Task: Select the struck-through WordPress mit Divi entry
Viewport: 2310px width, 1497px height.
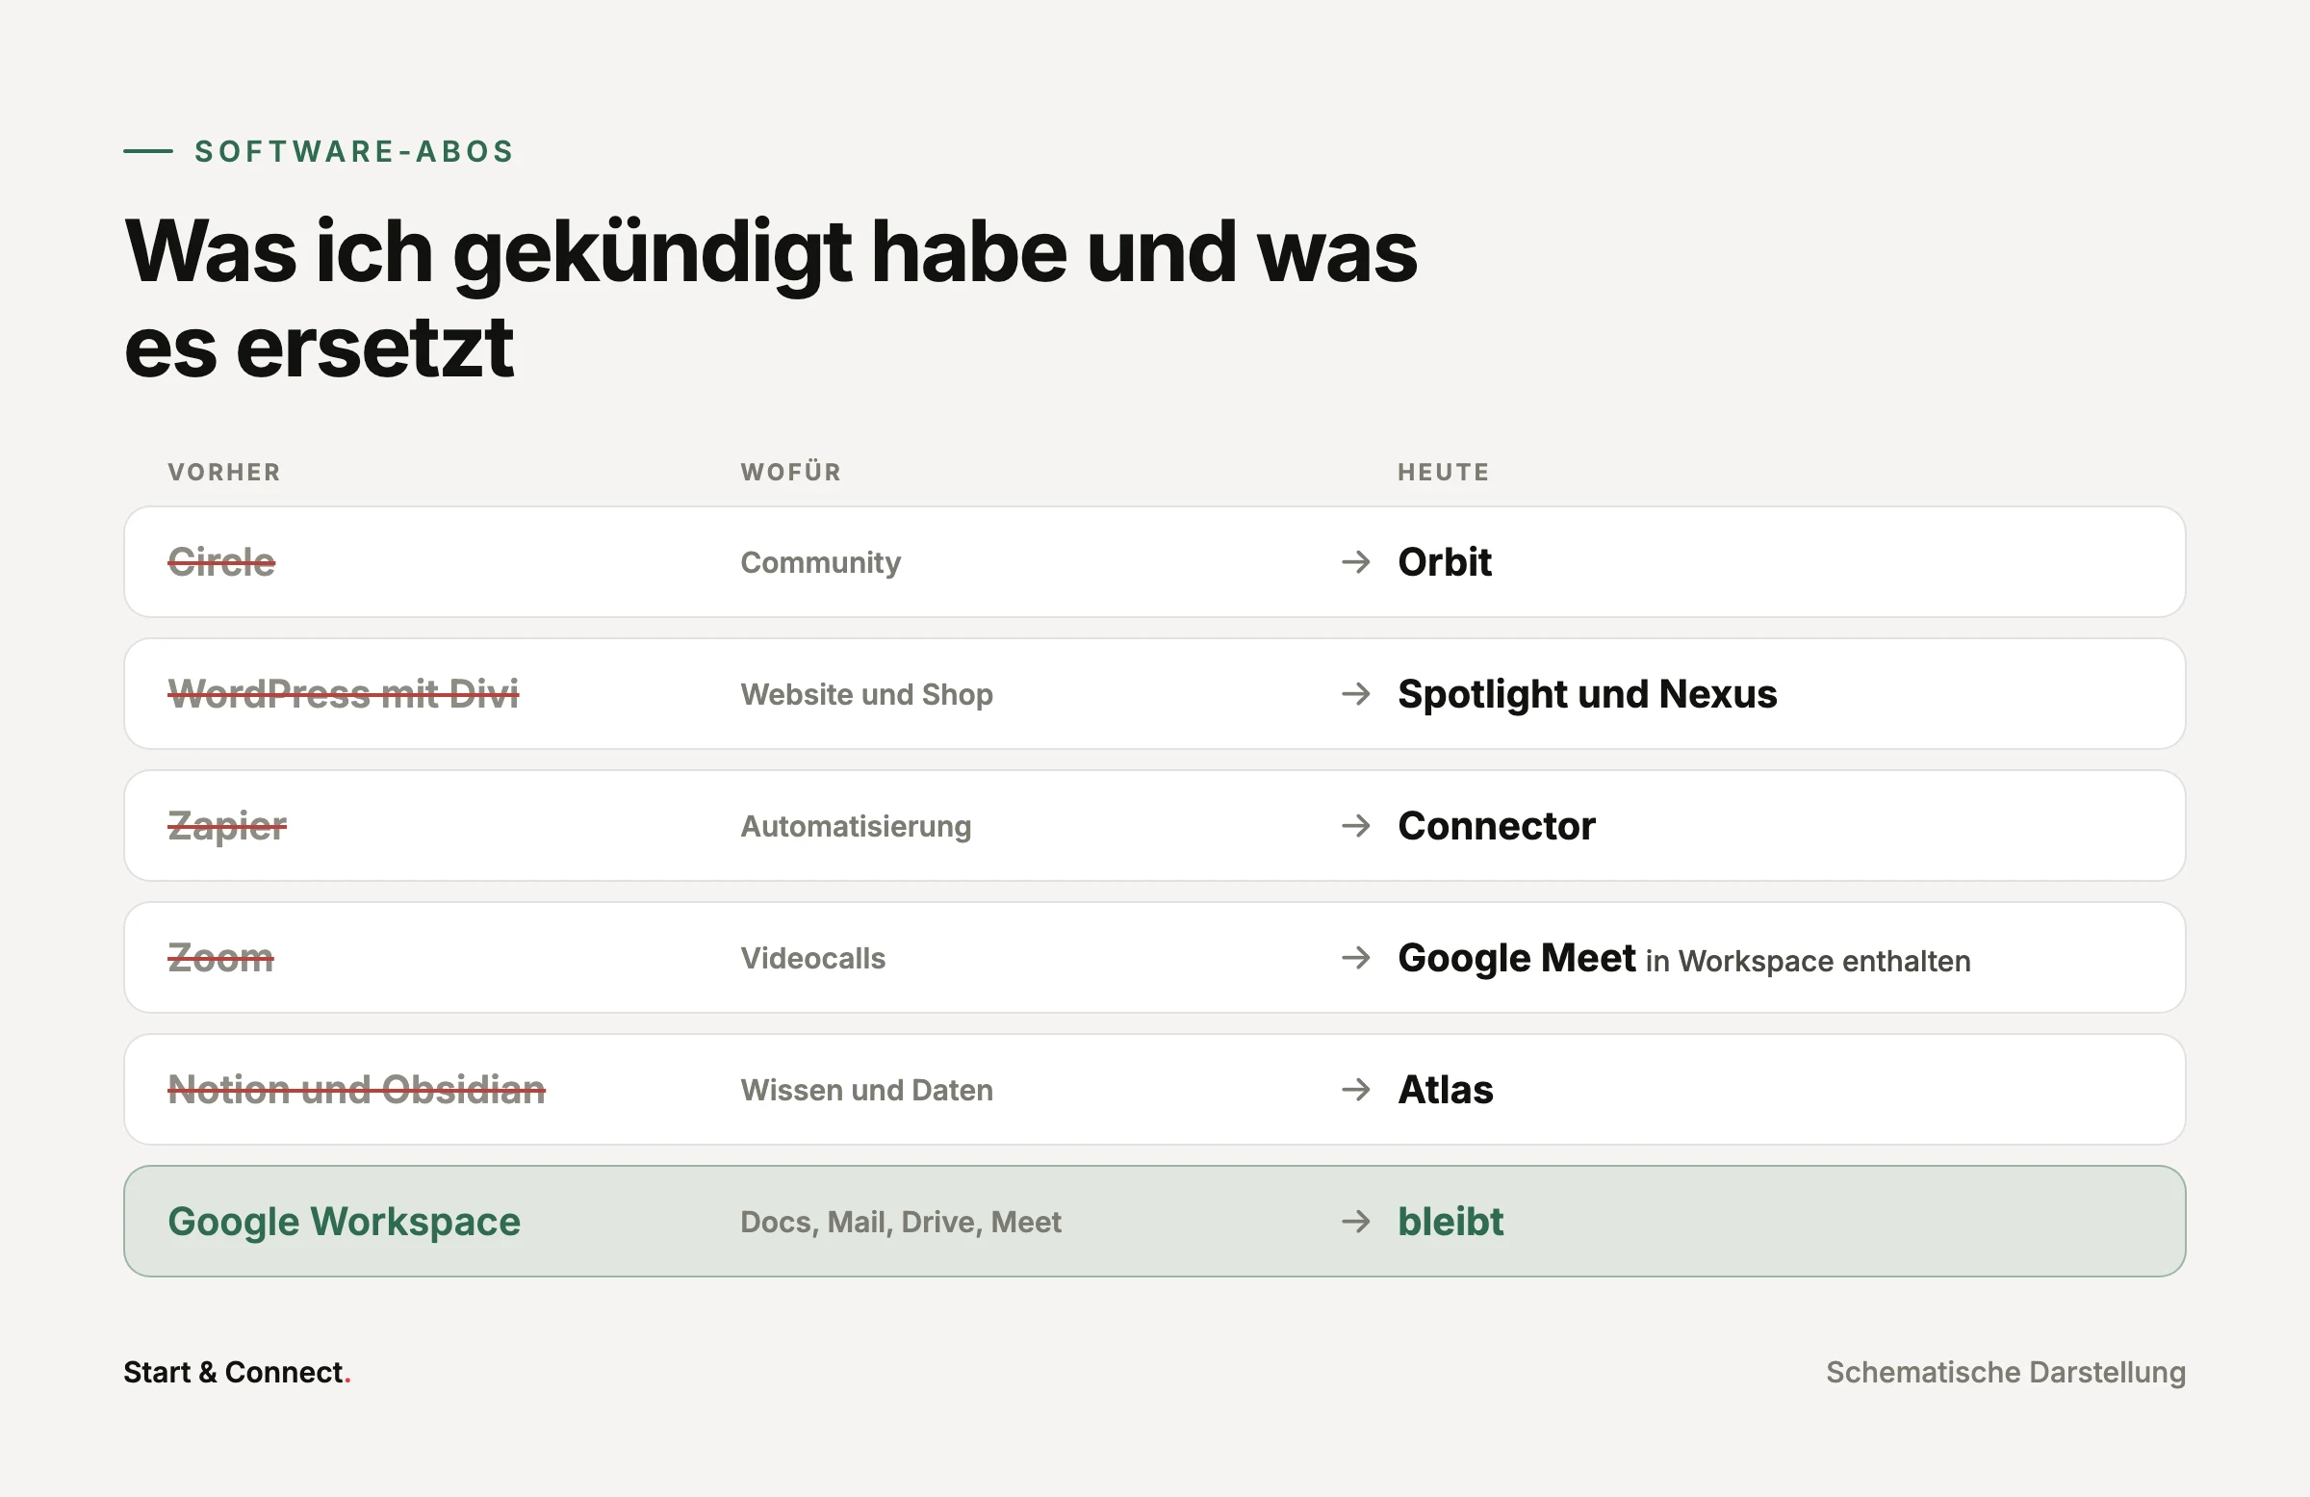Action: [344, 694]
